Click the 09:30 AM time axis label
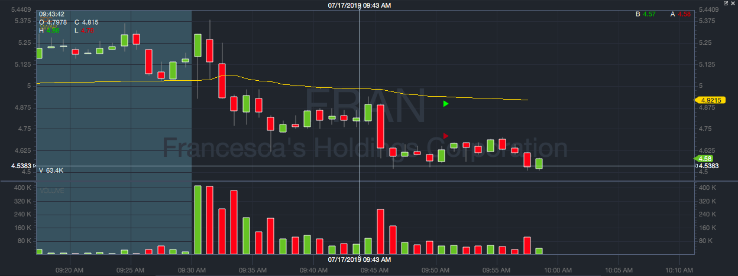This screenshot has width=738, height=276. [x=192, y=270]
